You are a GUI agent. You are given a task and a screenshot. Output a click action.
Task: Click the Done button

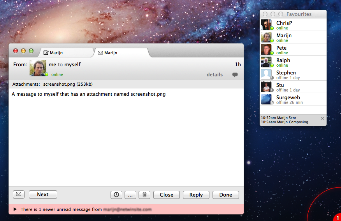point(225,195)
